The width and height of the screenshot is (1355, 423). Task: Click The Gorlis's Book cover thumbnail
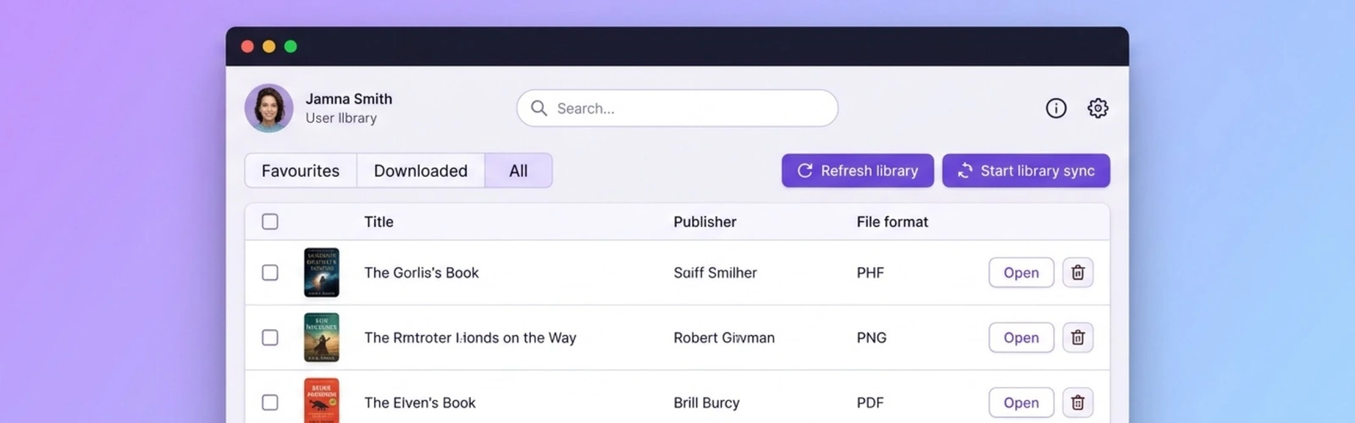(321, 272)
